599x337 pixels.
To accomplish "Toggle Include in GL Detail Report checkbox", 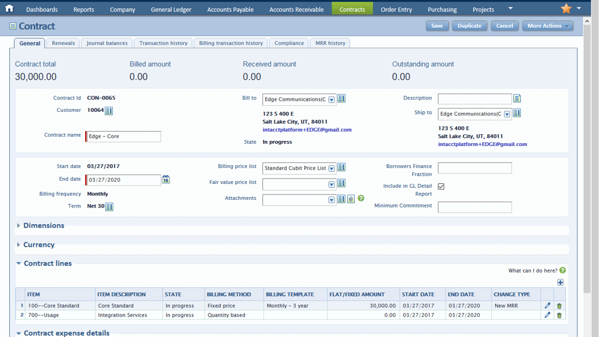I will pos(441,187).
